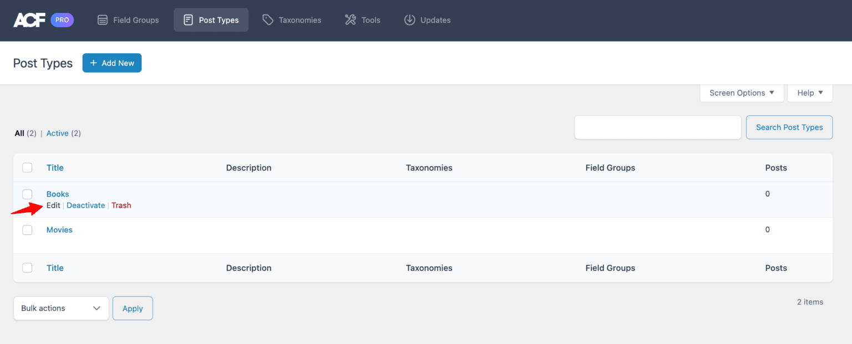Image resolution: width=852 pixels, height=344 pixels.
Task: Click inside the search input field
Action: pos(657,127)
